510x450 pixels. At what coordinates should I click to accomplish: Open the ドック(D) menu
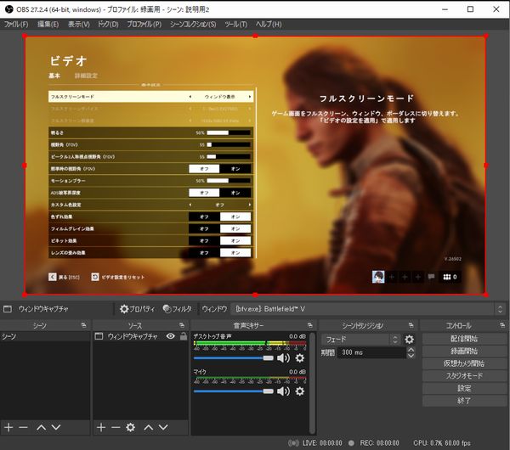pyautogui.click(x=108, y=25)
